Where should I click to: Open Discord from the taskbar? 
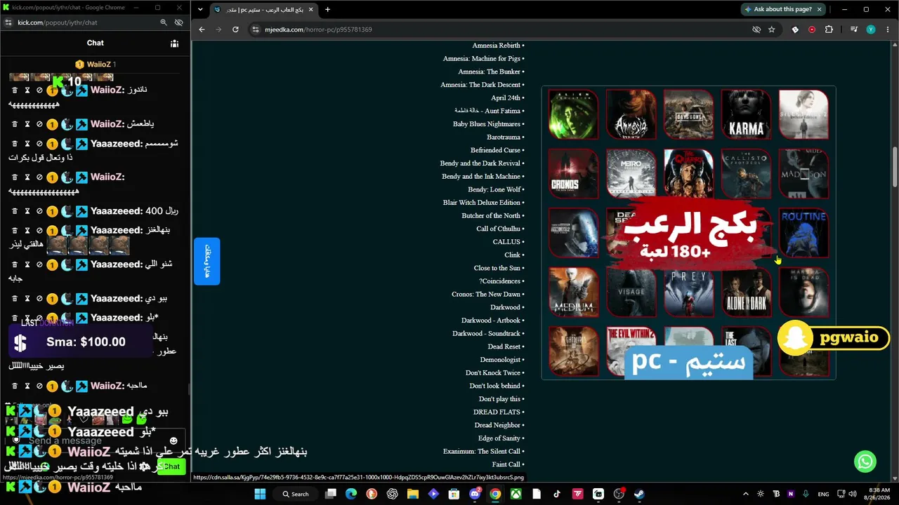coord(475,494)
